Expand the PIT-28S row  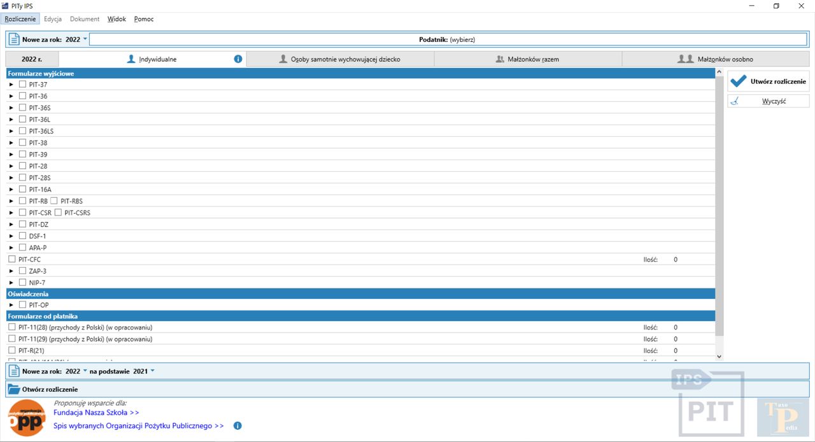click(x=11, y=177)
